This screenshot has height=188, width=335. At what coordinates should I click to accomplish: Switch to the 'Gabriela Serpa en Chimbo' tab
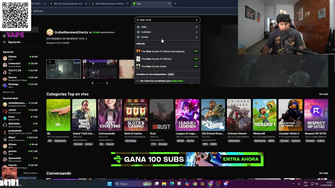109,4
